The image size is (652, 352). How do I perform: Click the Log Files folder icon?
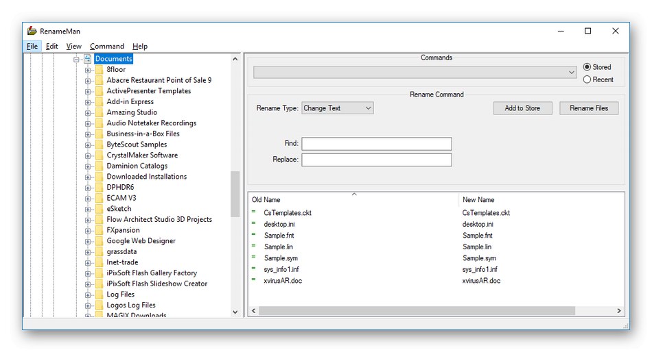click(99, 294)
